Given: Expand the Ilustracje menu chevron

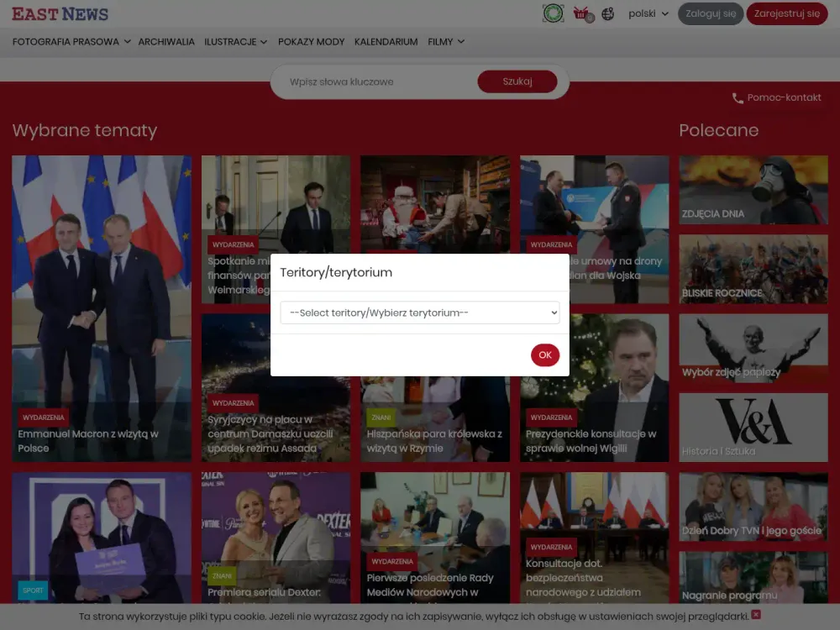Looking at the screenshot, I should 264,41.
